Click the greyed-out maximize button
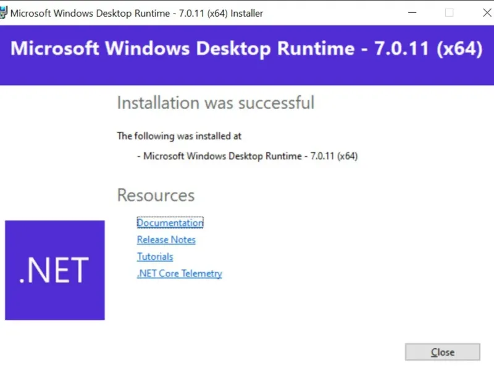Viewport: 494px width, 370px height. (449, 12)
